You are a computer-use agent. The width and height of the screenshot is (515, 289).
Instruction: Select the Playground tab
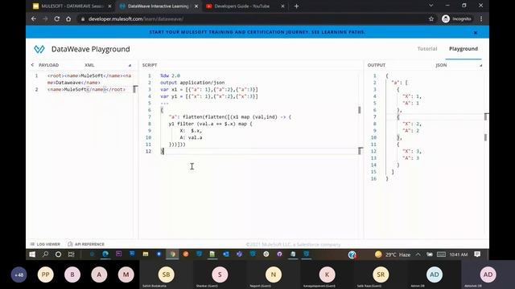coord(463,49)
